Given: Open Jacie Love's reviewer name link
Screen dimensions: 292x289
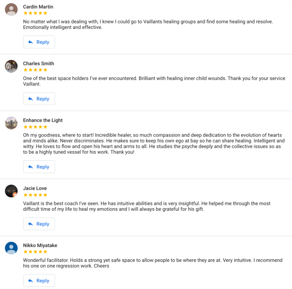Looking at the screenshot, I should [x=35, y=188].
